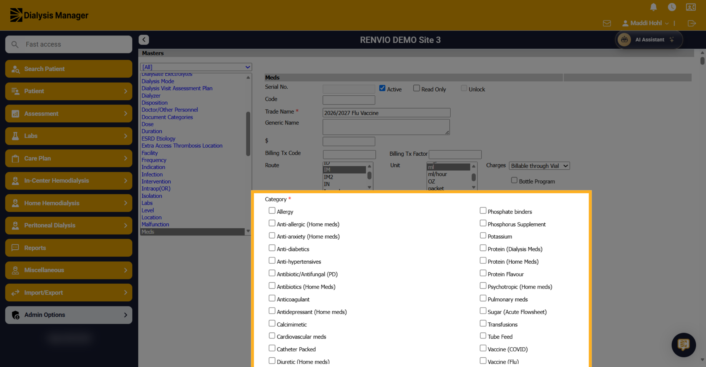Expand the Admin Options chevron
The height and width of the screenshot is (367, 706).
126,315
